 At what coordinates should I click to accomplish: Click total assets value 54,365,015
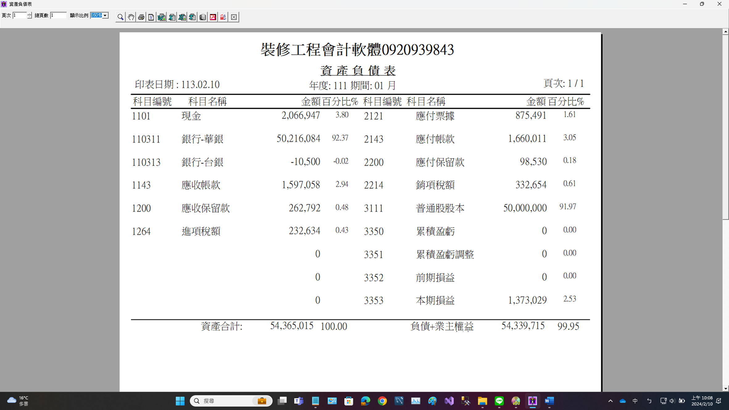pyautogui.click(x=292, y=326)
